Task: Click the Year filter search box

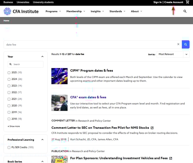Action: coord(26,64)
